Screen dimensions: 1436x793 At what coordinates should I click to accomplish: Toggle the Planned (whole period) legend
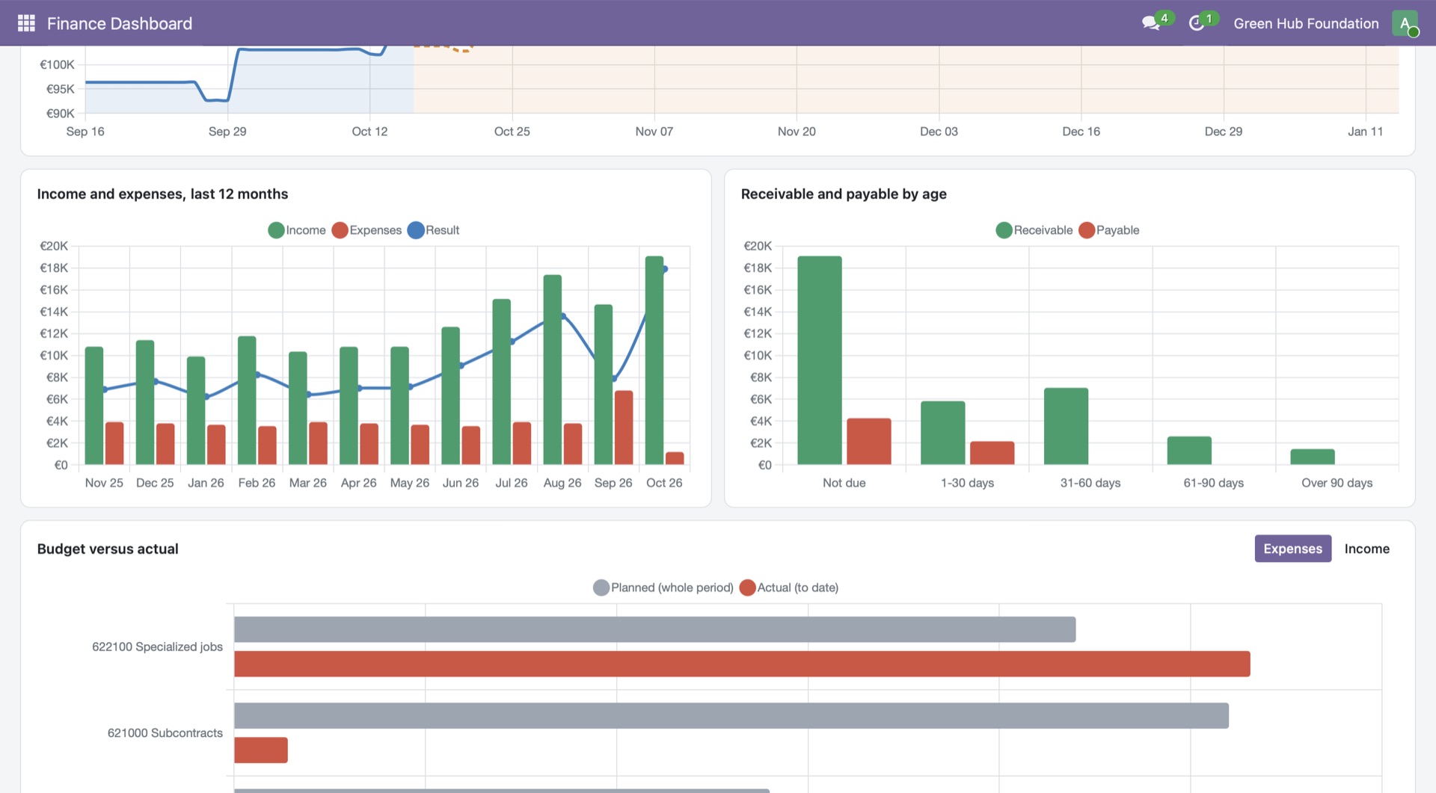click(x=663, y=587)
